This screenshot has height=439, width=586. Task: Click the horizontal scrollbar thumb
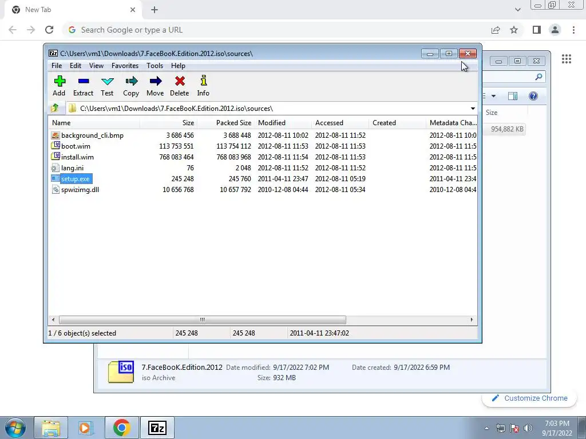(202, 320)
